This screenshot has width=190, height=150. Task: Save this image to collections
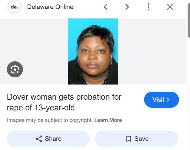pos(137,139)
